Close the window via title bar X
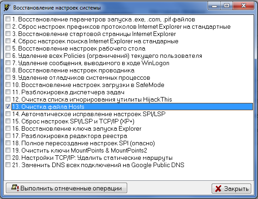 coord(243,6)
